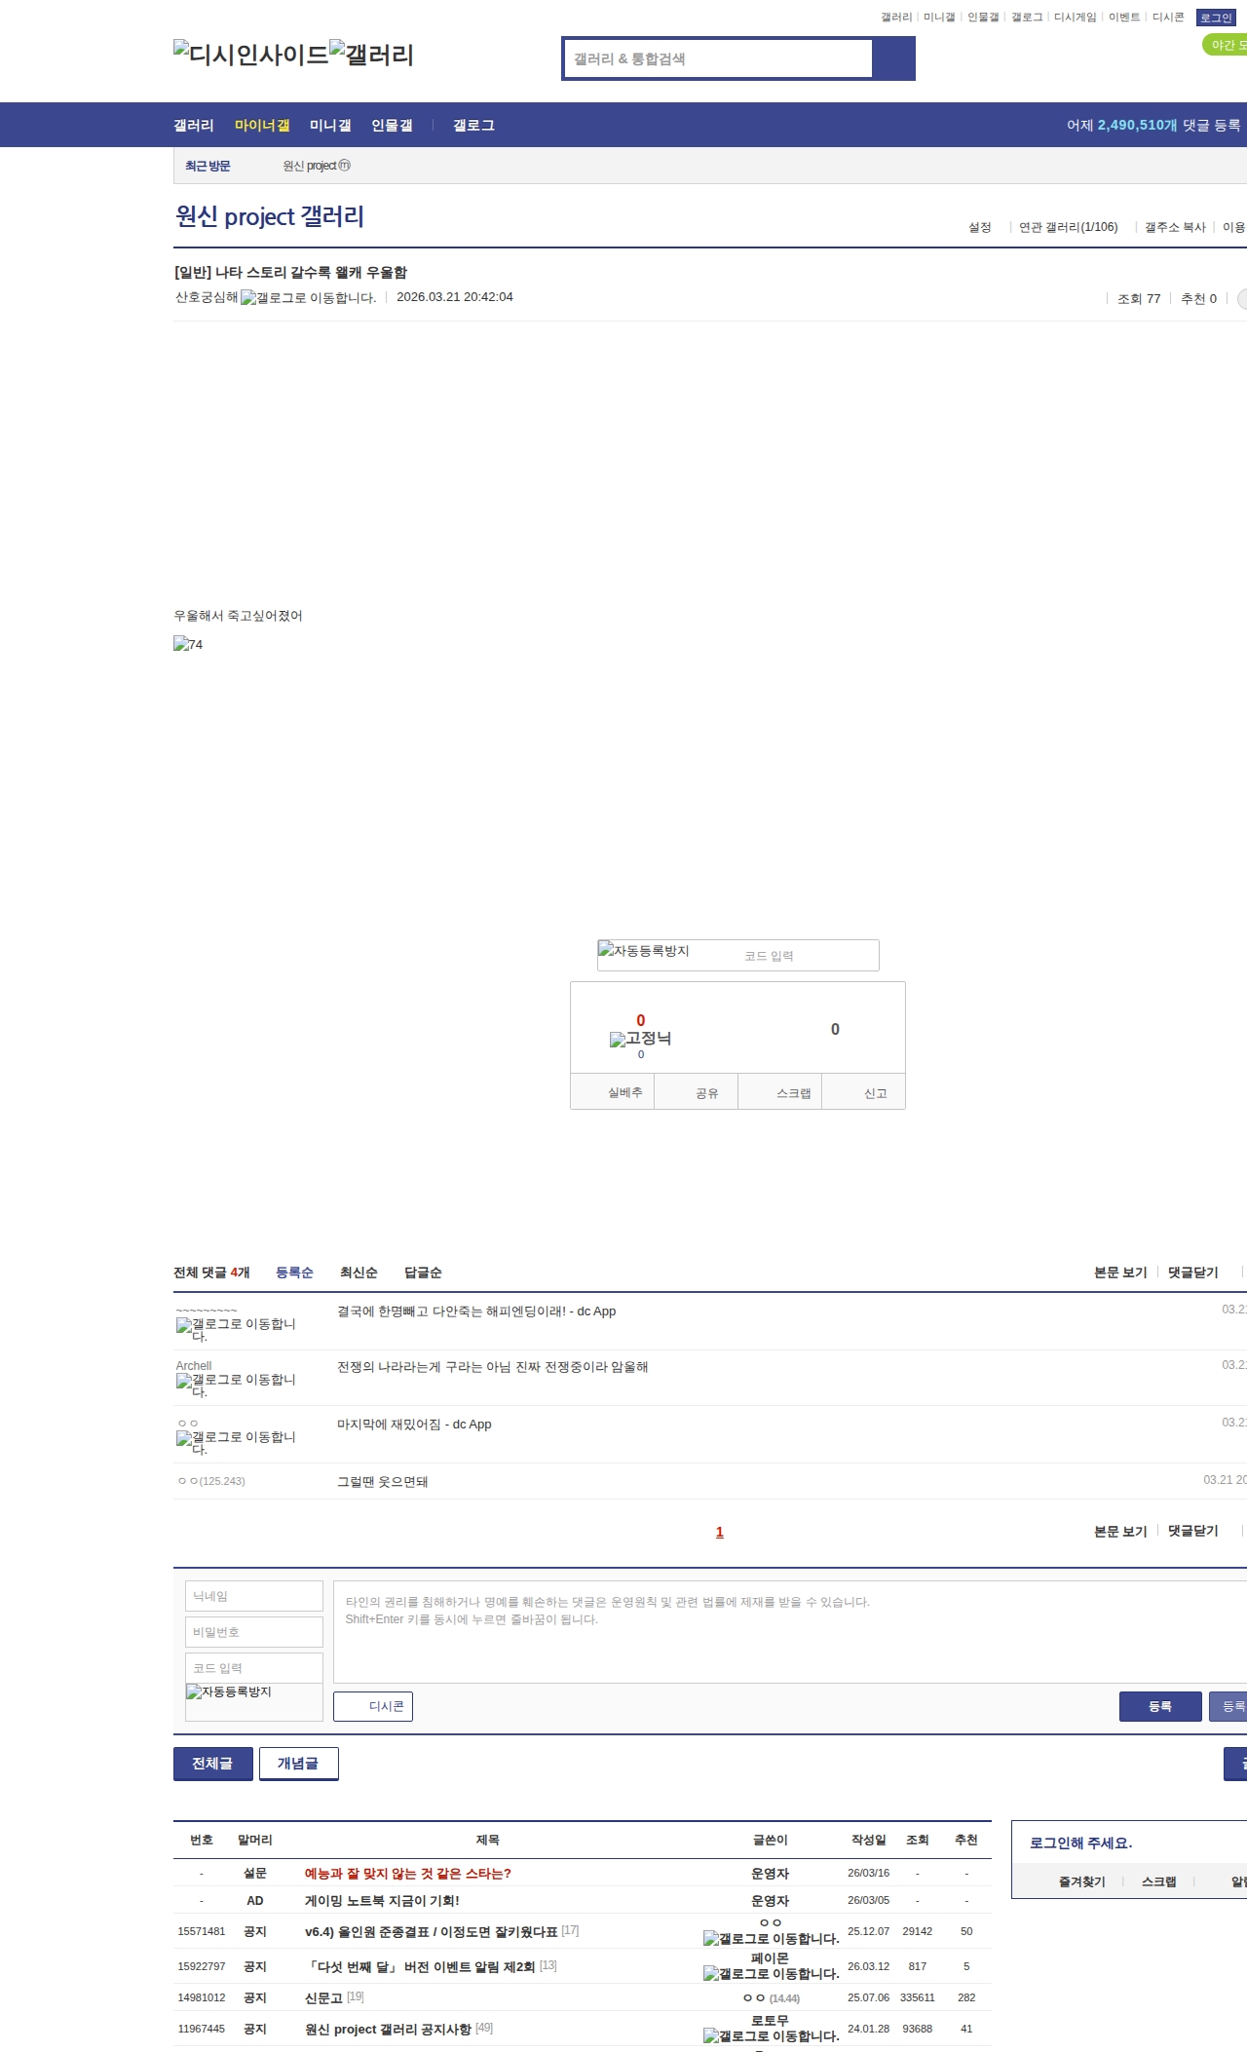
Task: Open 원신 project 갤러리 공지사항 post
Action: [388, 2029]
